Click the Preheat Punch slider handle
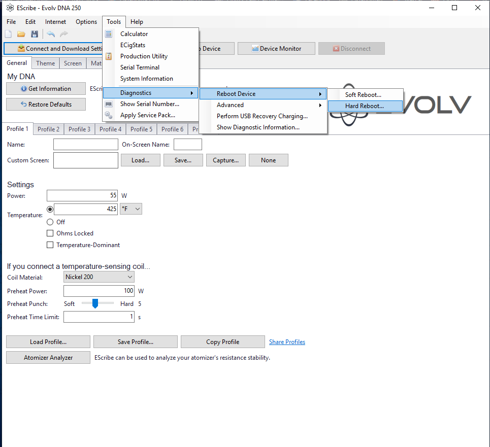Image resolution: width=490 pixels, height=447 pixels. click(95, 303)
